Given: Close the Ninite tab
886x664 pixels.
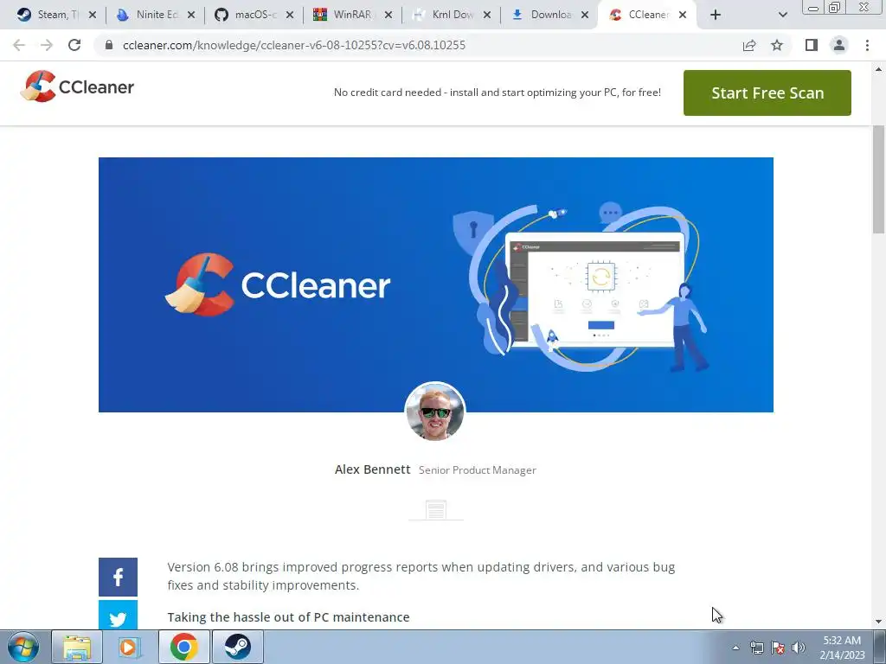Looking at the screenshot, I should (191, 15).
